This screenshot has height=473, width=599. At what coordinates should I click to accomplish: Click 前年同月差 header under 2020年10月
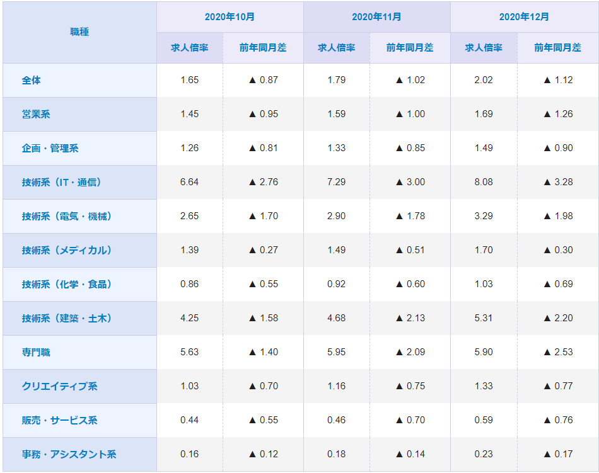(x=263, y=48)
